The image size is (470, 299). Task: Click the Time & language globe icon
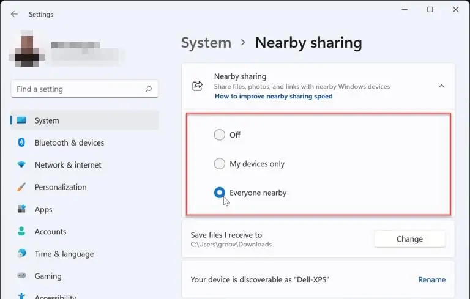click(x=21, y=253)
